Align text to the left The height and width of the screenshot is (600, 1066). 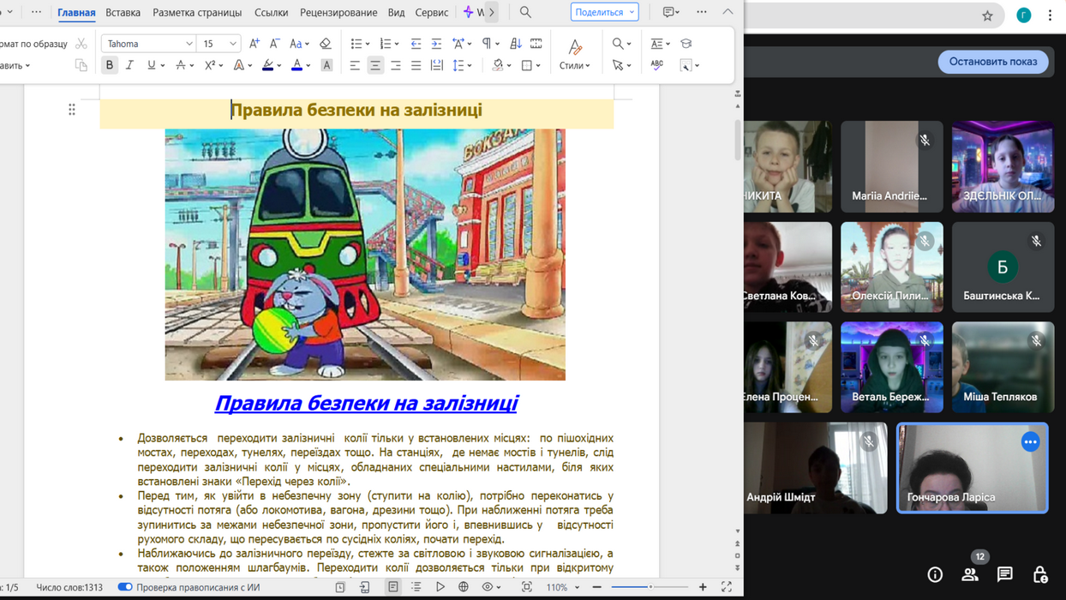pos(354,65)
